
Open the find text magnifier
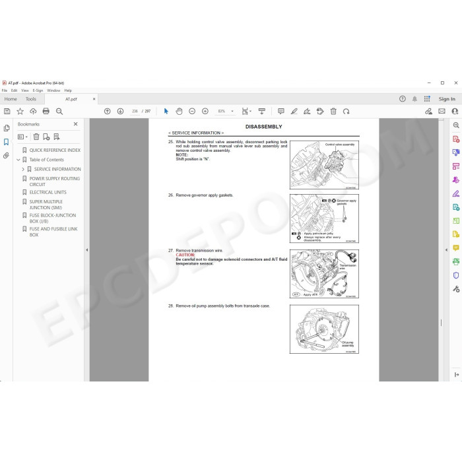coord(59,111)
